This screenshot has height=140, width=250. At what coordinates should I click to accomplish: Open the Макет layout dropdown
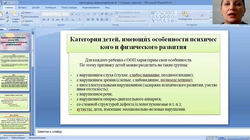coord(27,12)
